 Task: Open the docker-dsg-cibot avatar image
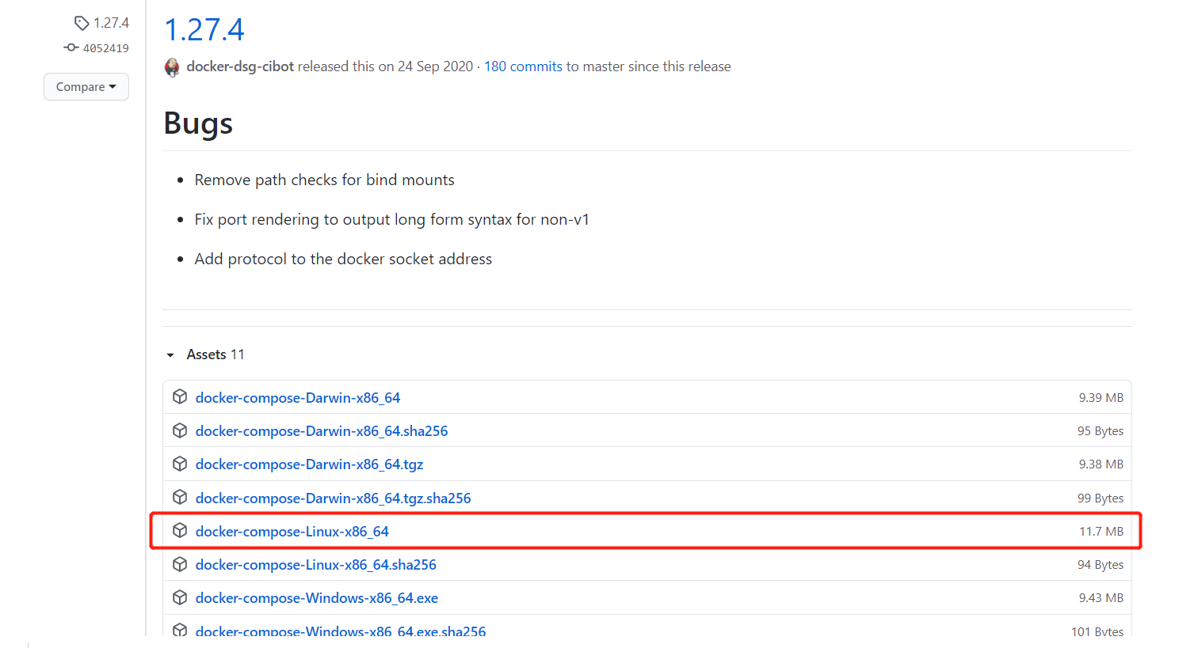(172, 67)
